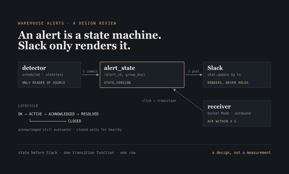Image resolution: width=289 pixels, height=174 pixels.
Task: Click the 'click → transition' label
Action: point(159,101)
